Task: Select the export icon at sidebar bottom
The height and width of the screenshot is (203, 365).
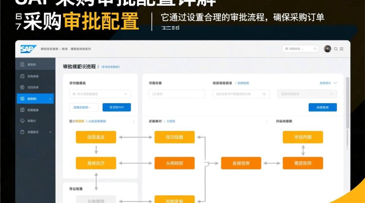Action: (22, 132)
